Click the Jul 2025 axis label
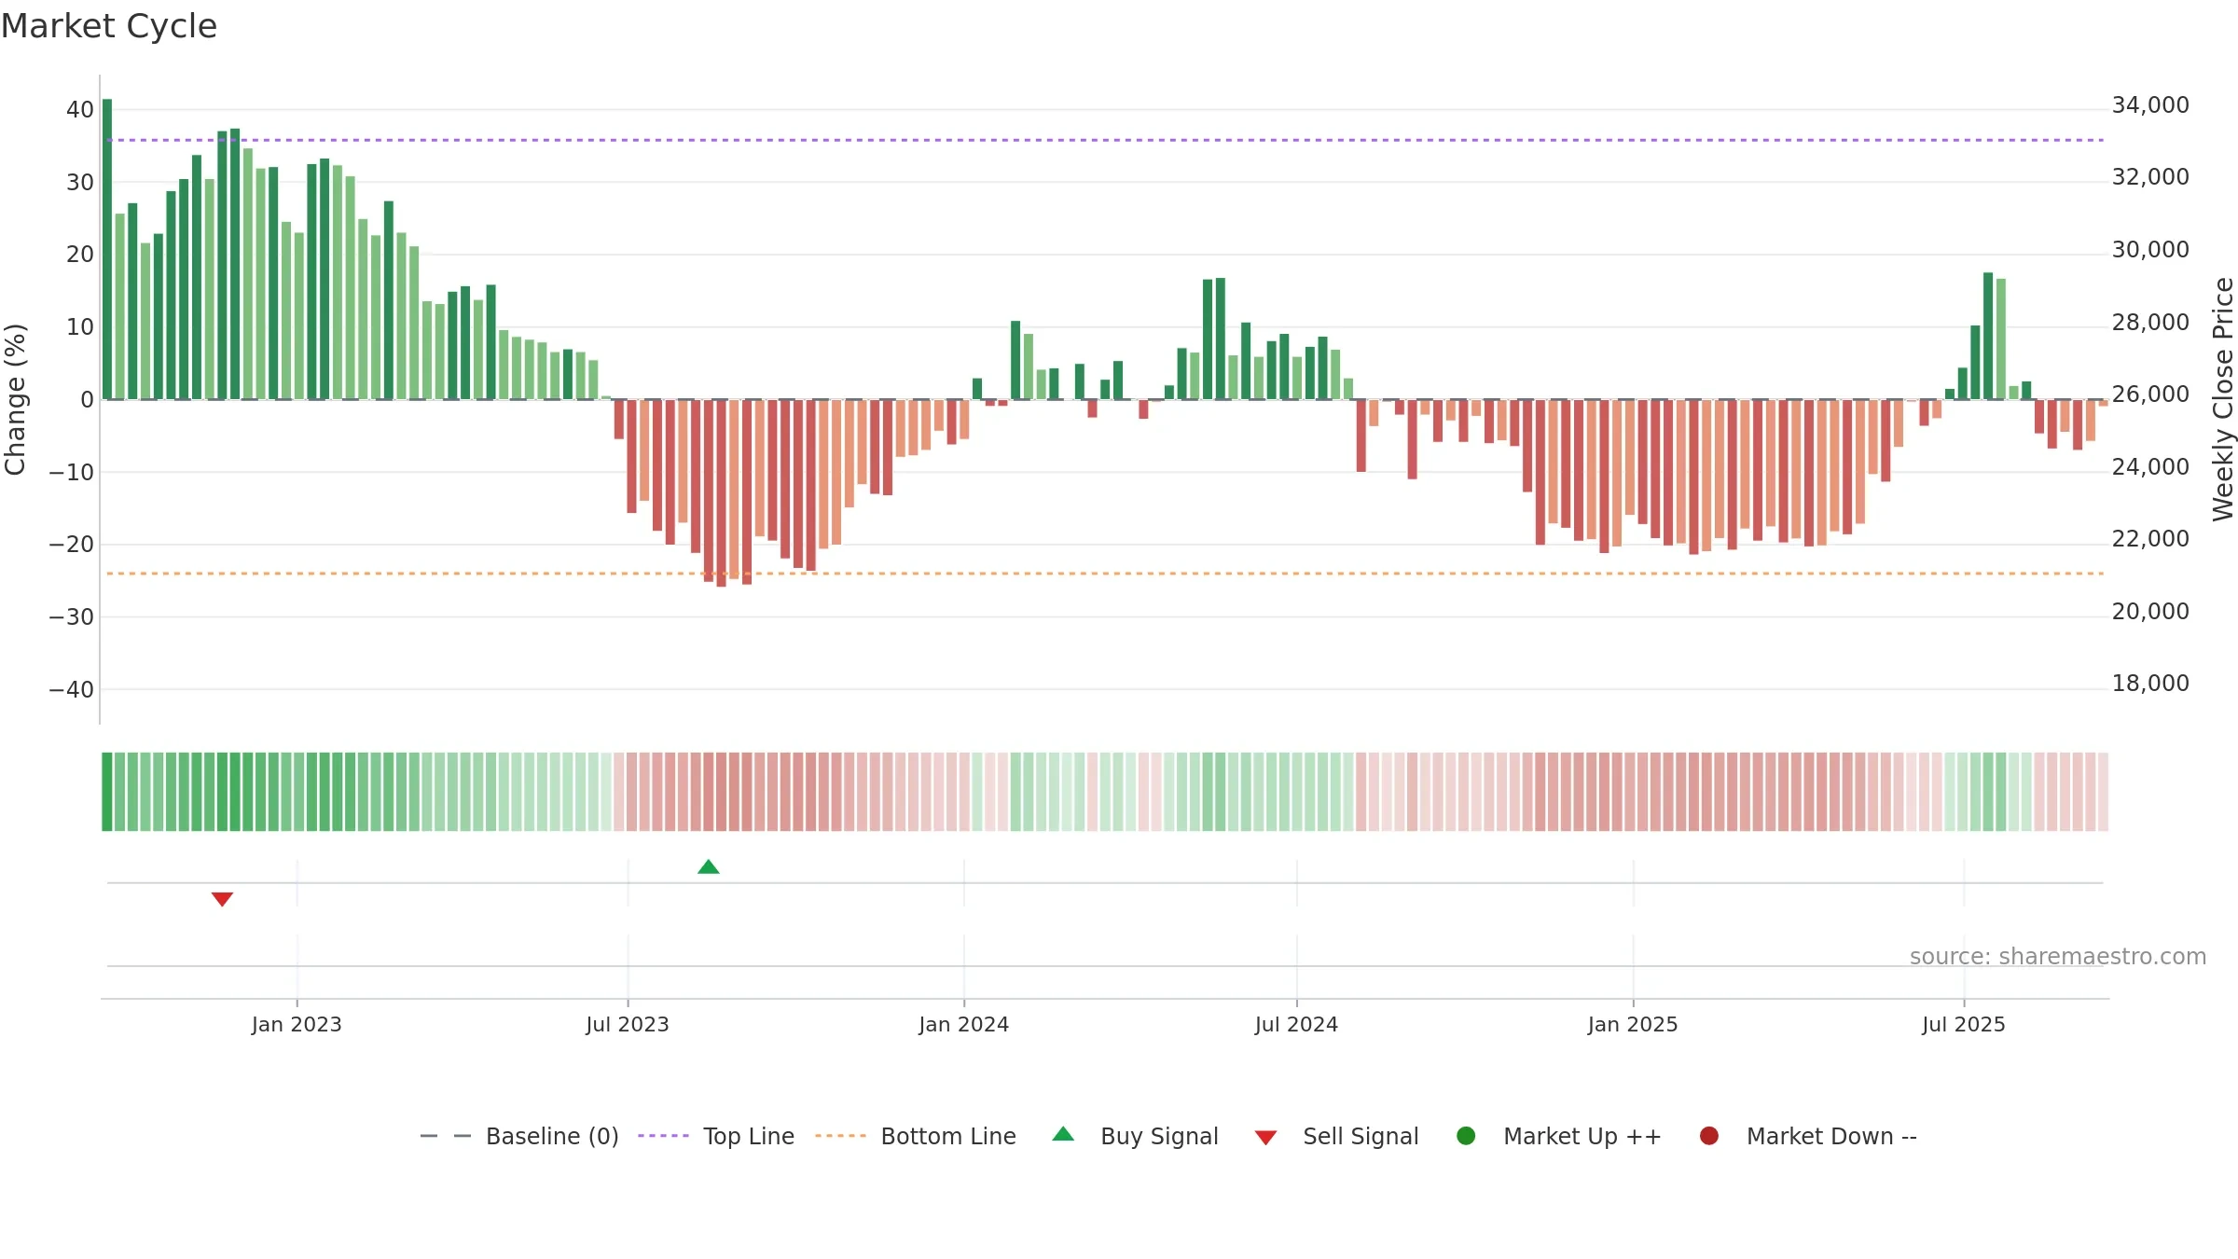The image size is (2238, 1259). coord(1964,1025)
